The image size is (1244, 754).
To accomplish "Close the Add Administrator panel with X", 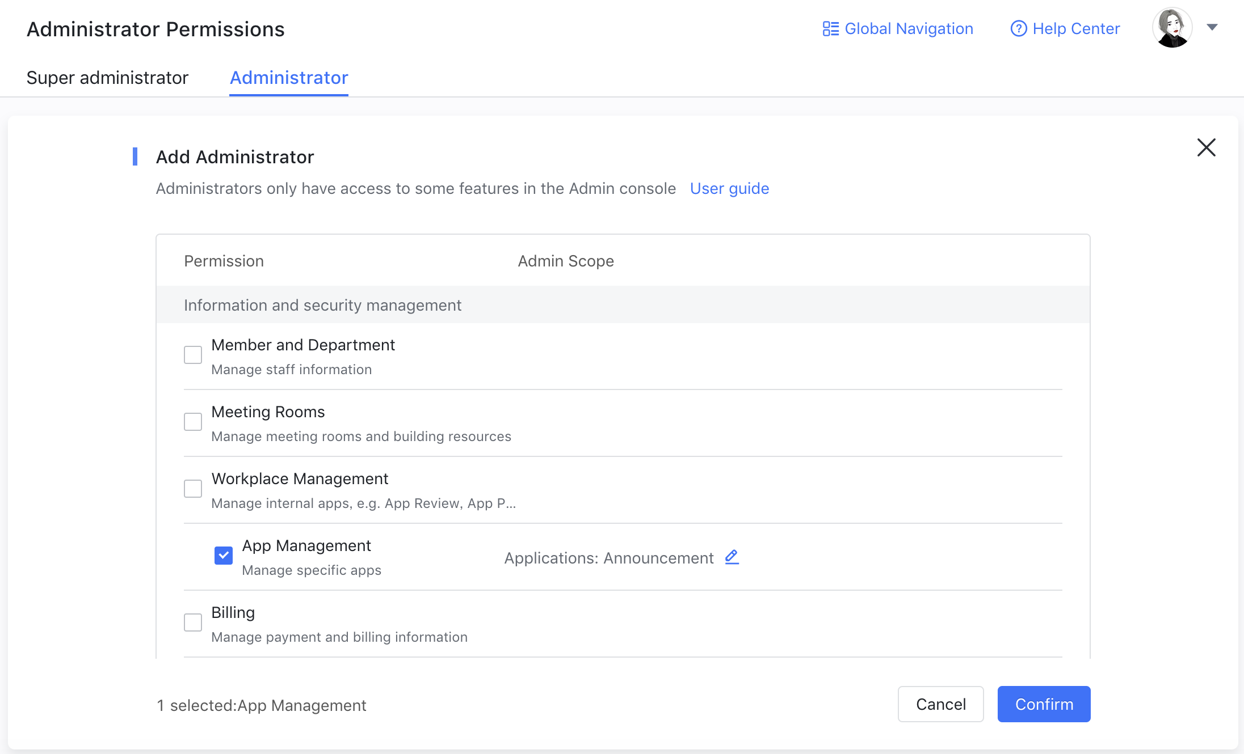I will coord(1206,147).
